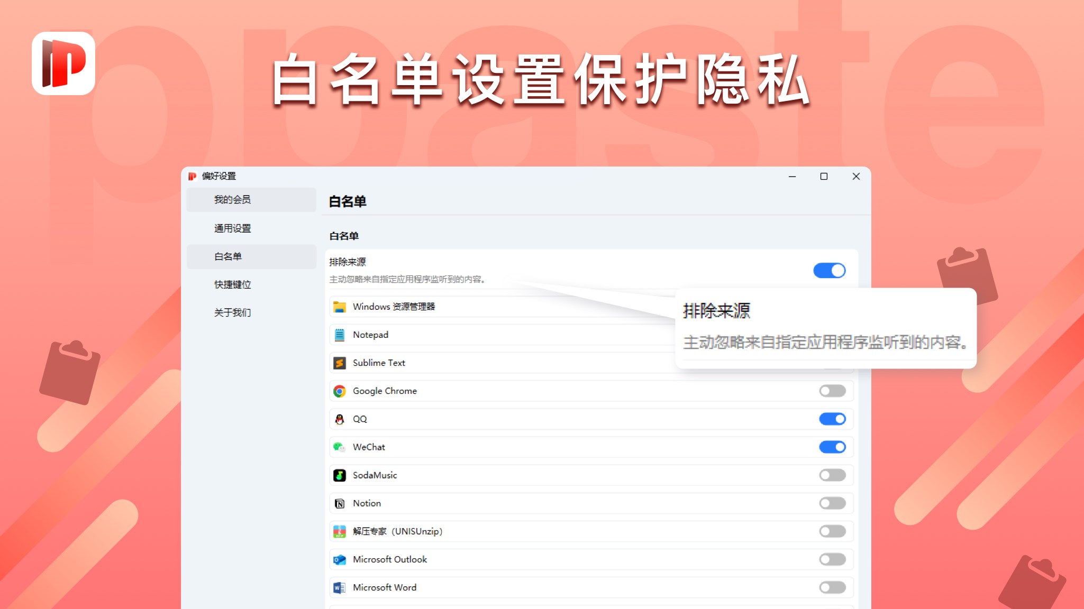The height and width of the screenshot is (609, 1084).
Task: Click the SodaMusic icon
Action: [x=340, y=475]
